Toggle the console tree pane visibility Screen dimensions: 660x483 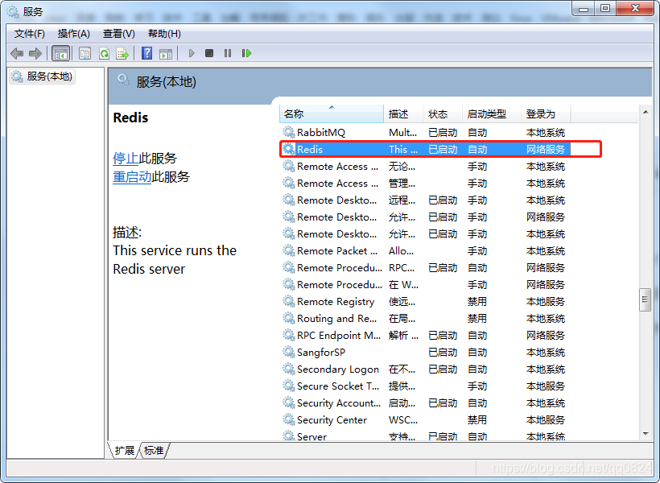[61, 52]
